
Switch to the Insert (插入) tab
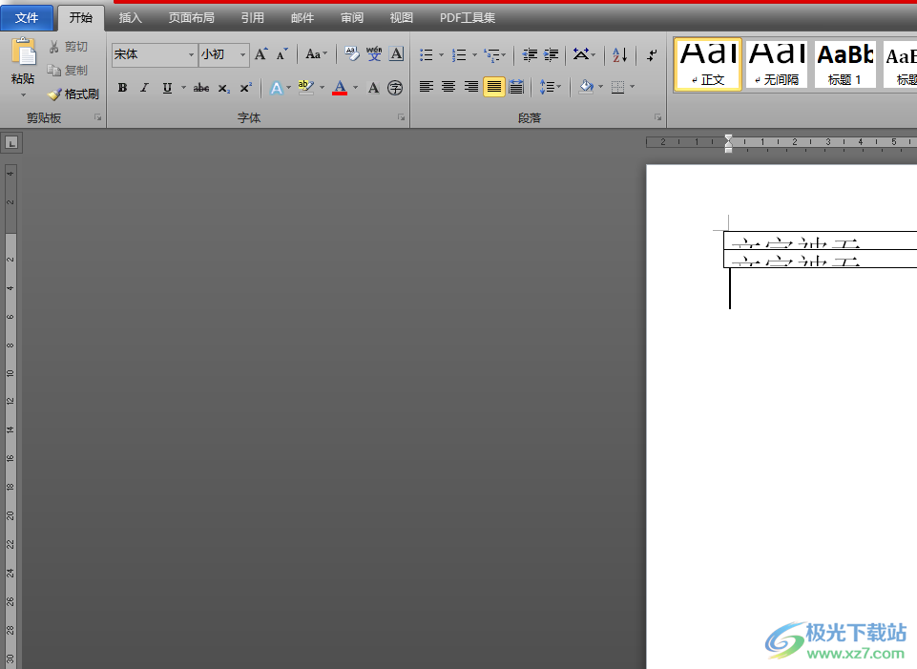130,18
